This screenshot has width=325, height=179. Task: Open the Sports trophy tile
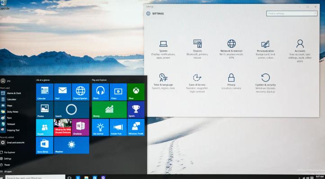click(136, 109)
